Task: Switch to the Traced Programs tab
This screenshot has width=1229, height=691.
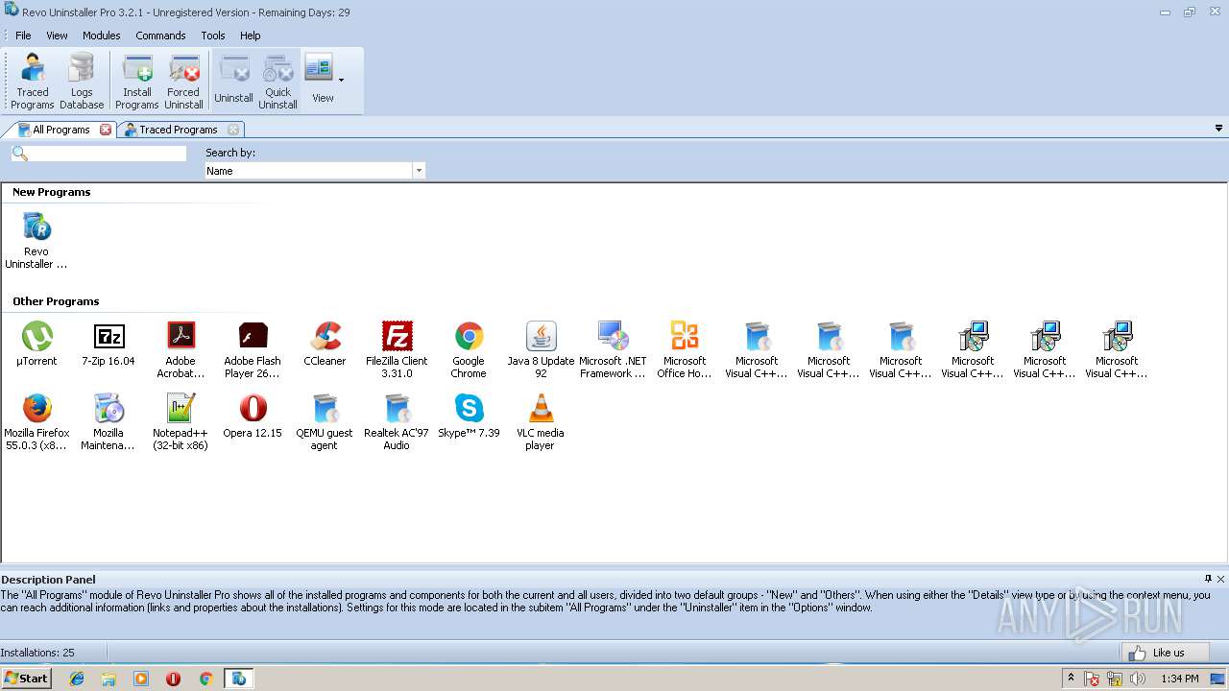Action: pos(179,130)
